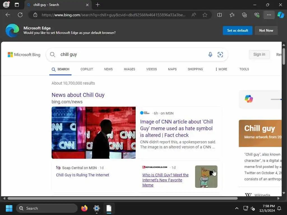Open the muted volume tray icon

point(253,208)
